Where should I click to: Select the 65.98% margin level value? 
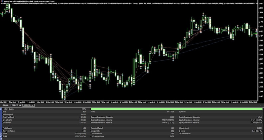pyautogui.click(x=260, y=128)
